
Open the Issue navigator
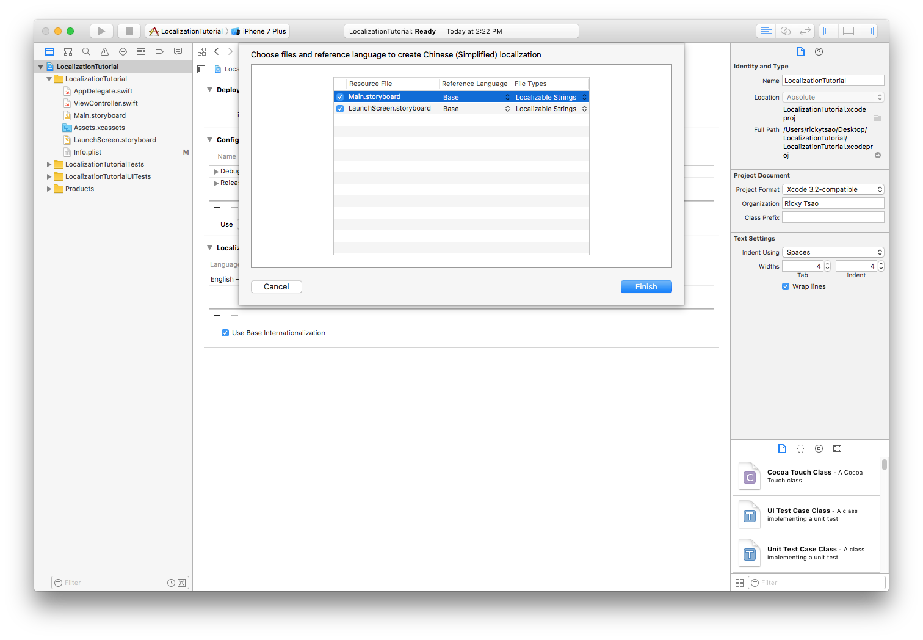(x=104, y=52)
